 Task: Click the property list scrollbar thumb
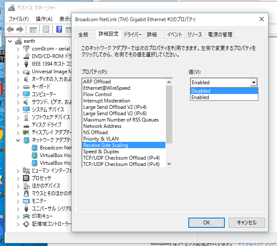pyautogui.click(x=169, y=115)
